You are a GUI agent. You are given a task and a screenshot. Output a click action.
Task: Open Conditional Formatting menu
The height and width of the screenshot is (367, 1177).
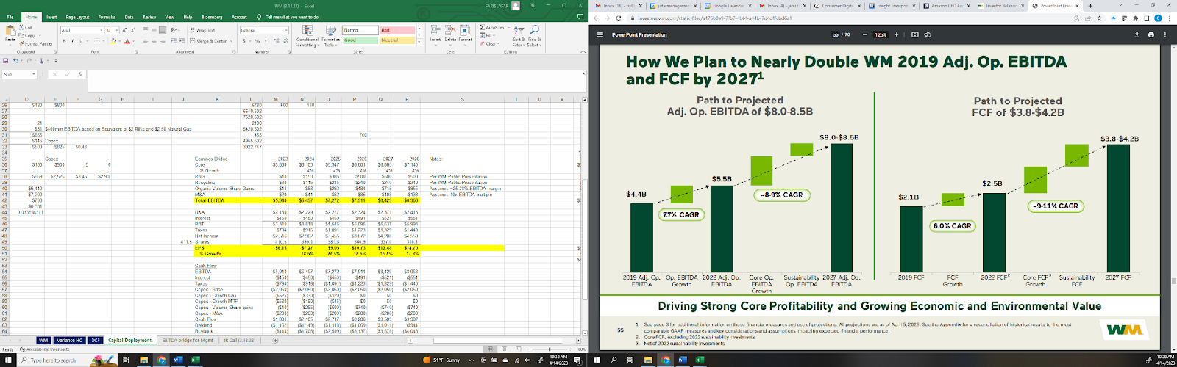coord(307,36)
